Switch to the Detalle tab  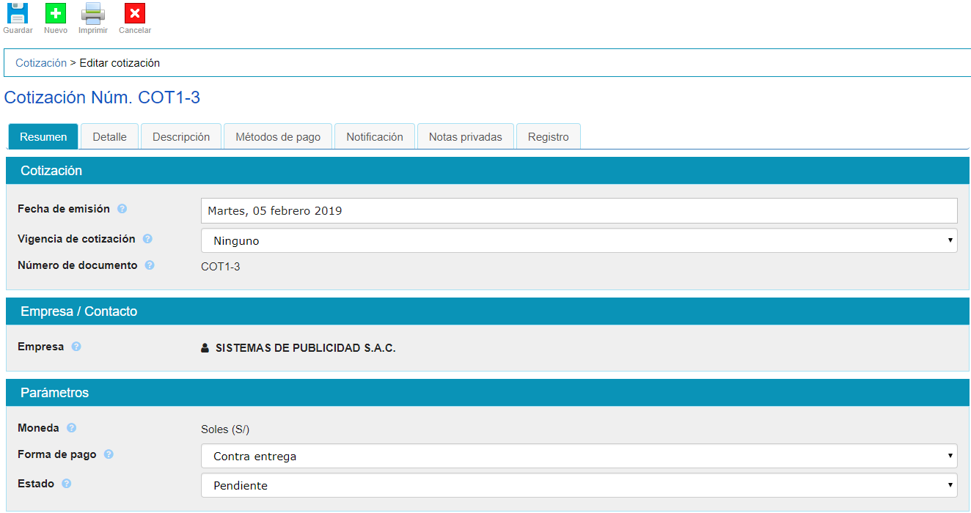(109, 137)
